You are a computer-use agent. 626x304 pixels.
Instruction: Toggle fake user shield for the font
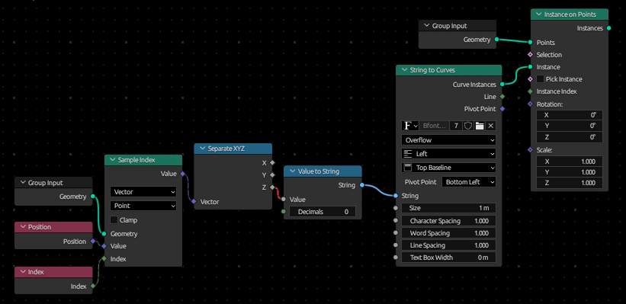468,126
